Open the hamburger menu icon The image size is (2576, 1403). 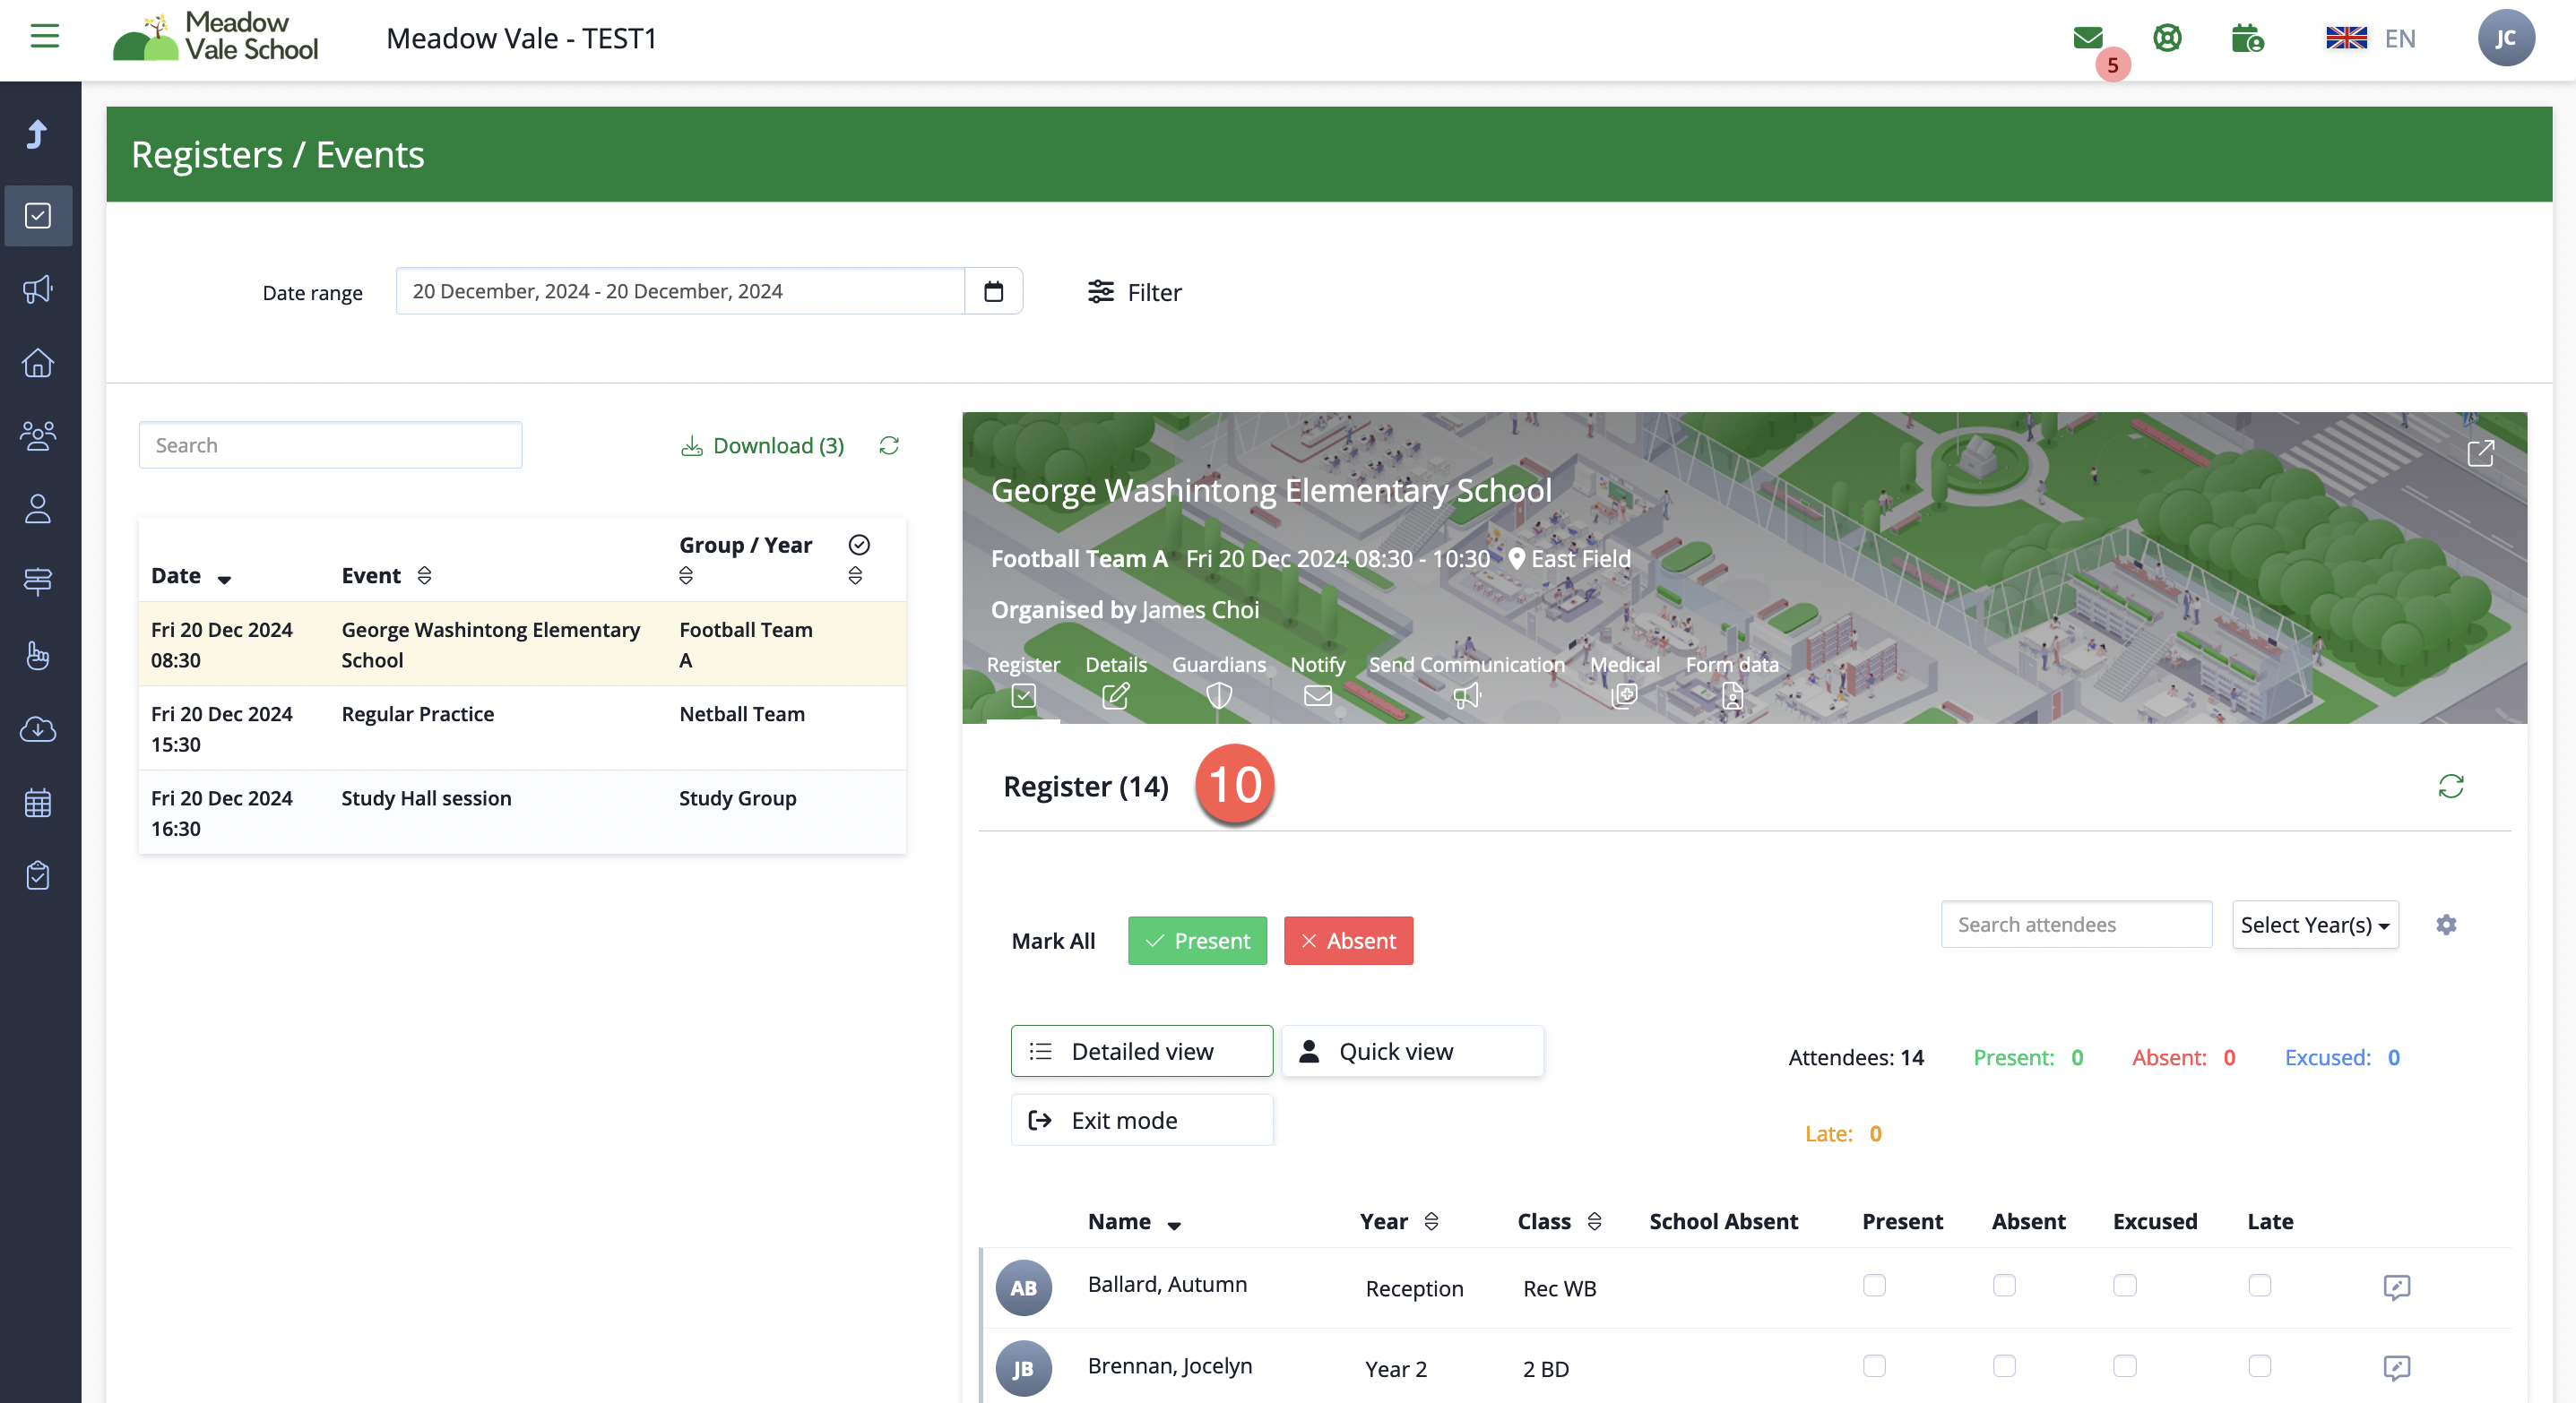[44, 37]
